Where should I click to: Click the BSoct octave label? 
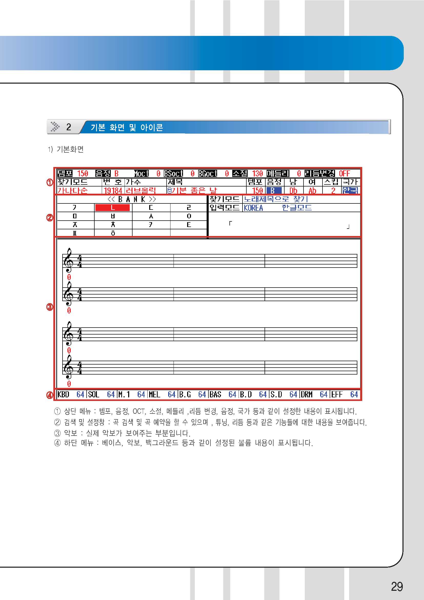click(173, 173)
